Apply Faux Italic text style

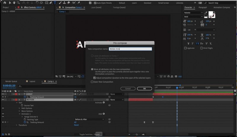coord(192,44)
